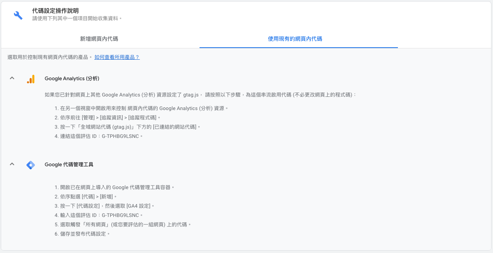Open the 如何查看所用產品？ help link
The height and width of the screenshot is (253, 493).
pyautogui.click(x=117, y=57)
